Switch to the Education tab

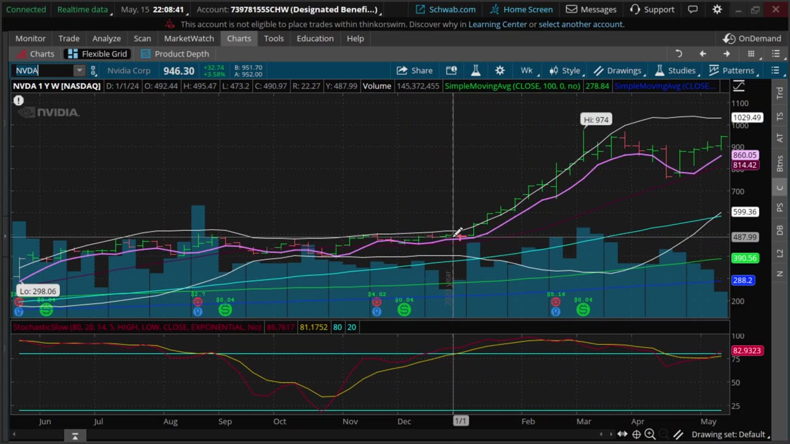[x=315, y=38]
